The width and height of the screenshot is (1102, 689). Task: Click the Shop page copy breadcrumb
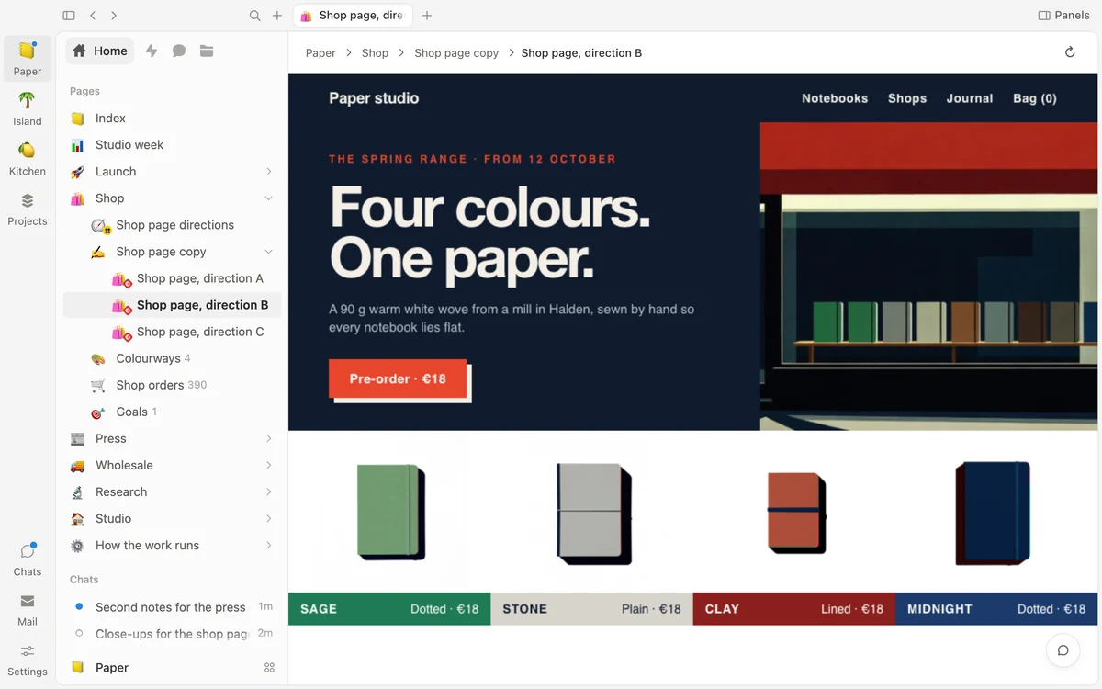coord(456,53)
